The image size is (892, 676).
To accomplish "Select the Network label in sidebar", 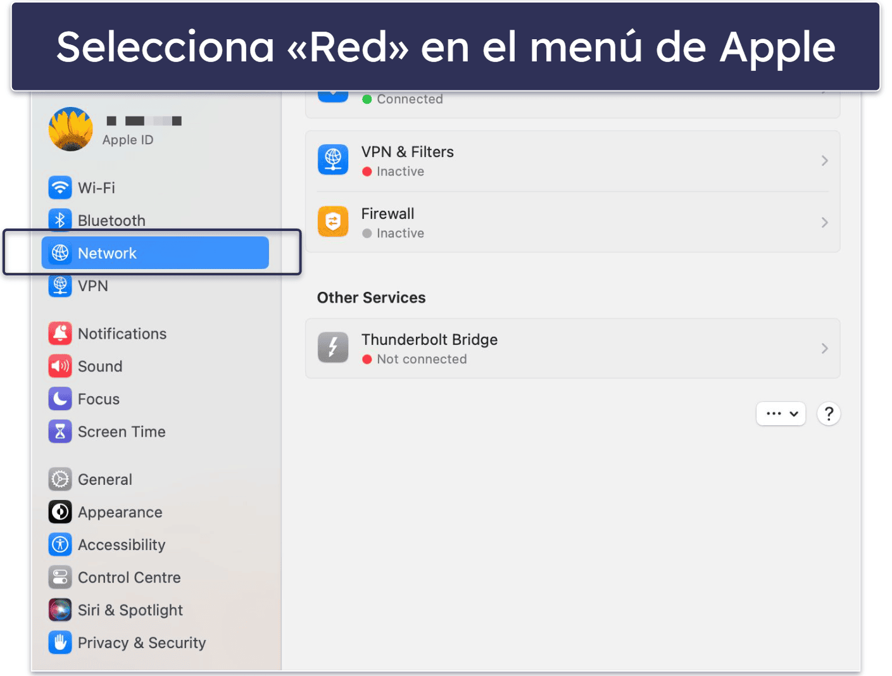I will 107,253.
